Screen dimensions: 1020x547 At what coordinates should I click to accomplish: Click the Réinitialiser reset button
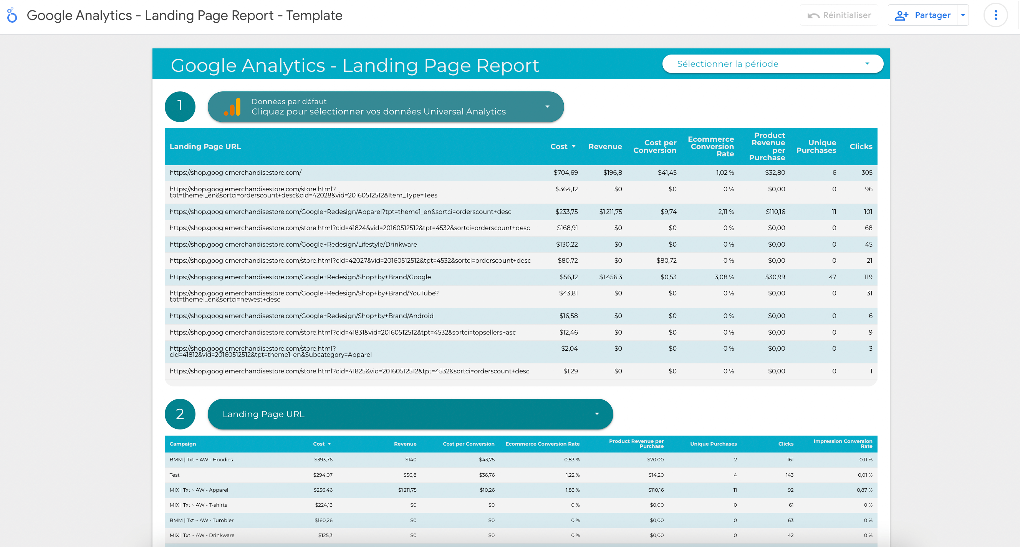(839, 15)
